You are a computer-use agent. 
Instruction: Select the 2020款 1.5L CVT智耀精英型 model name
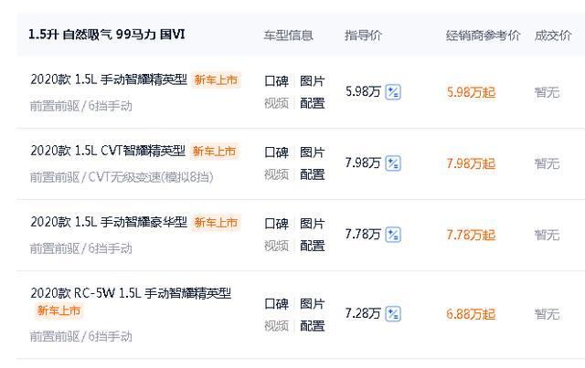click(108, 151)
